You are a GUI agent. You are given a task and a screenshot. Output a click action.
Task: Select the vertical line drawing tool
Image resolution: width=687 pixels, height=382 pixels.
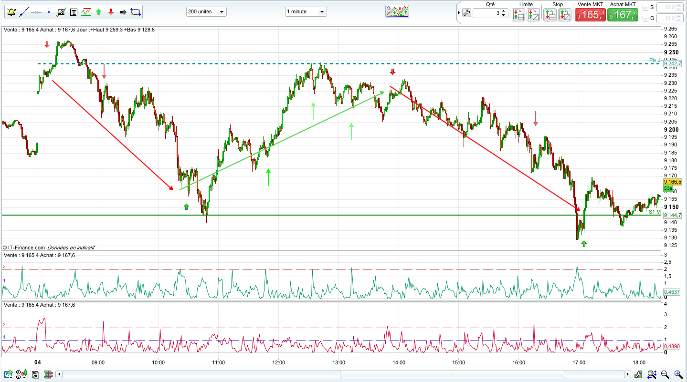[49, 12]
